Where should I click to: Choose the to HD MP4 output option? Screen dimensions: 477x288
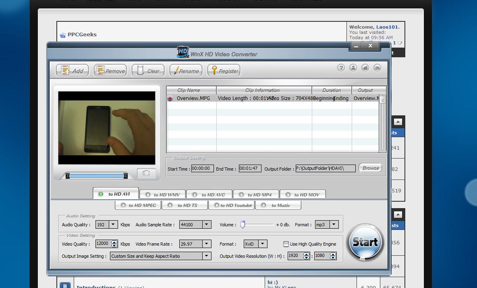pyautogui.click(x=256, y=194)
